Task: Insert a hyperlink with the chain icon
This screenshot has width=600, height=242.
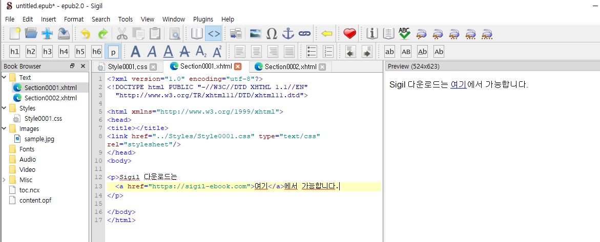Action: tap(304, 34)
